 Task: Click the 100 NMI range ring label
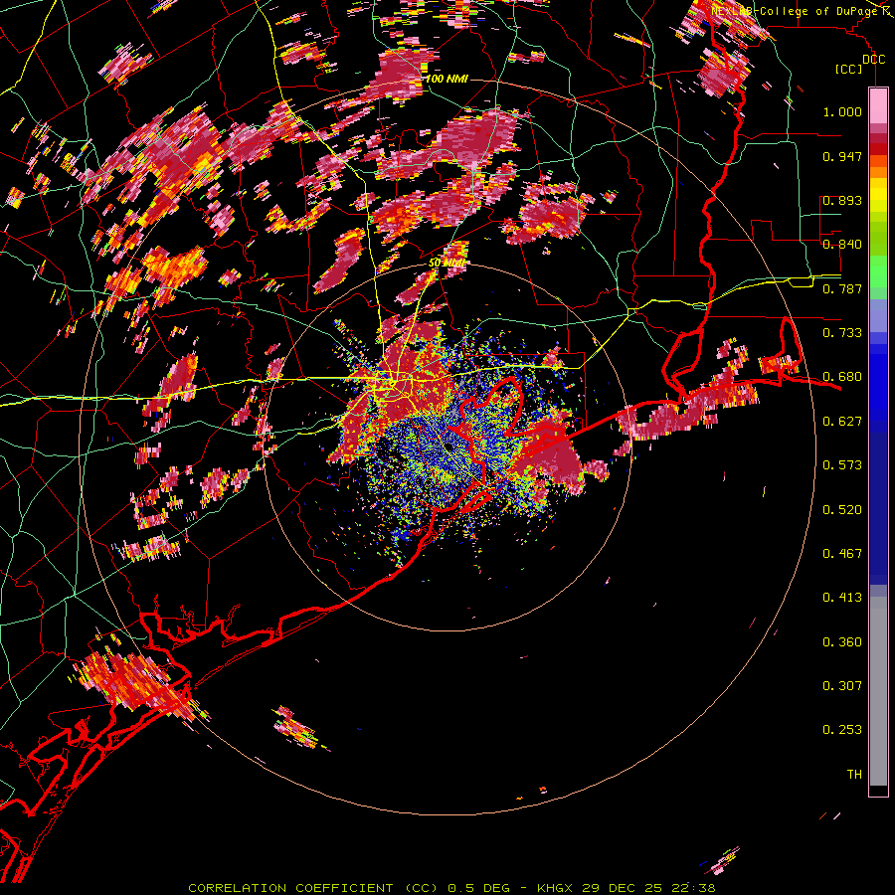[x=447, y=79]
